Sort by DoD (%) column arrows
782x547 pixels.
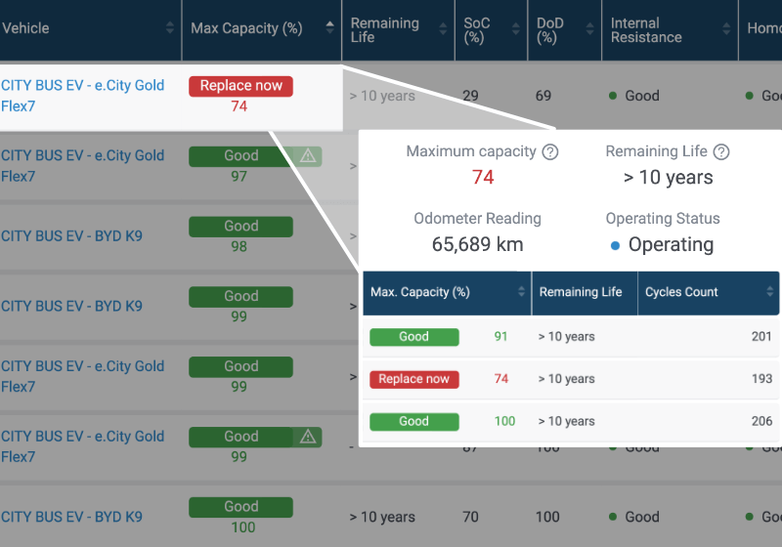coord(589,29)
